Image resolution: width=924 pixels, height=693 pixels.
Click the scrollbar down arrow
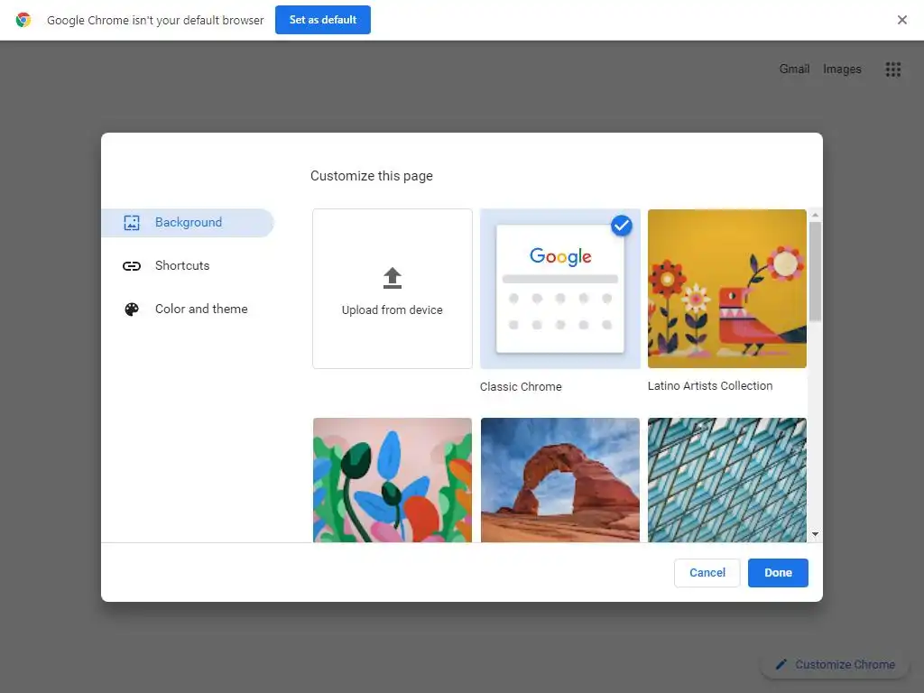point(815,534)
